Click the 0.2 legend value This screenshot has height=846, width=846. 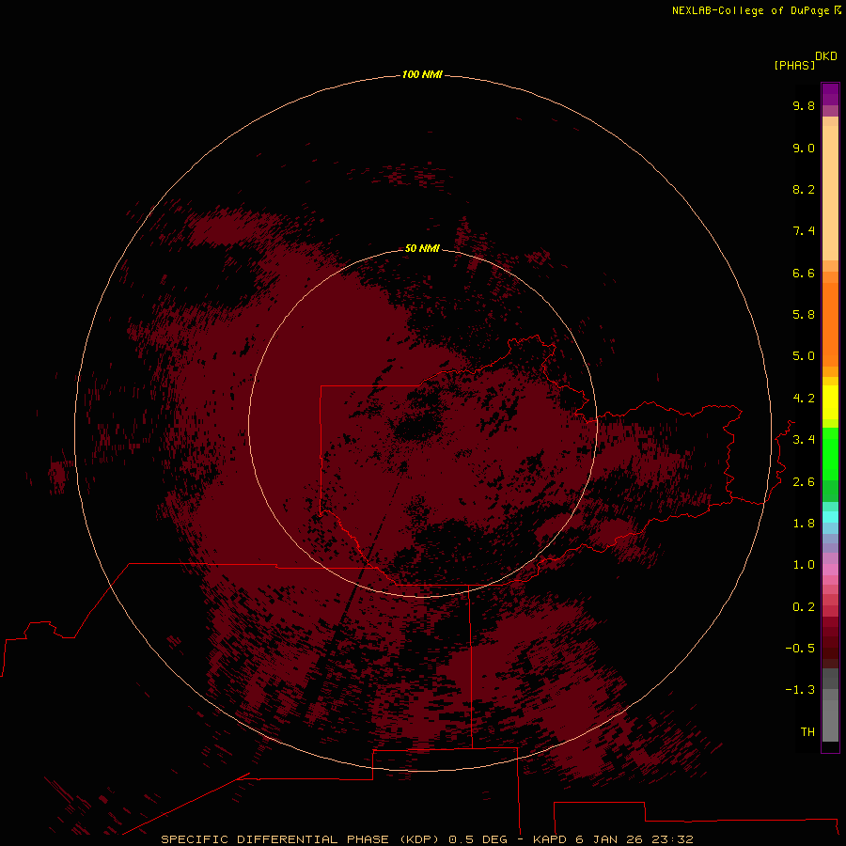pyautogui.click(x=804, y=606)
